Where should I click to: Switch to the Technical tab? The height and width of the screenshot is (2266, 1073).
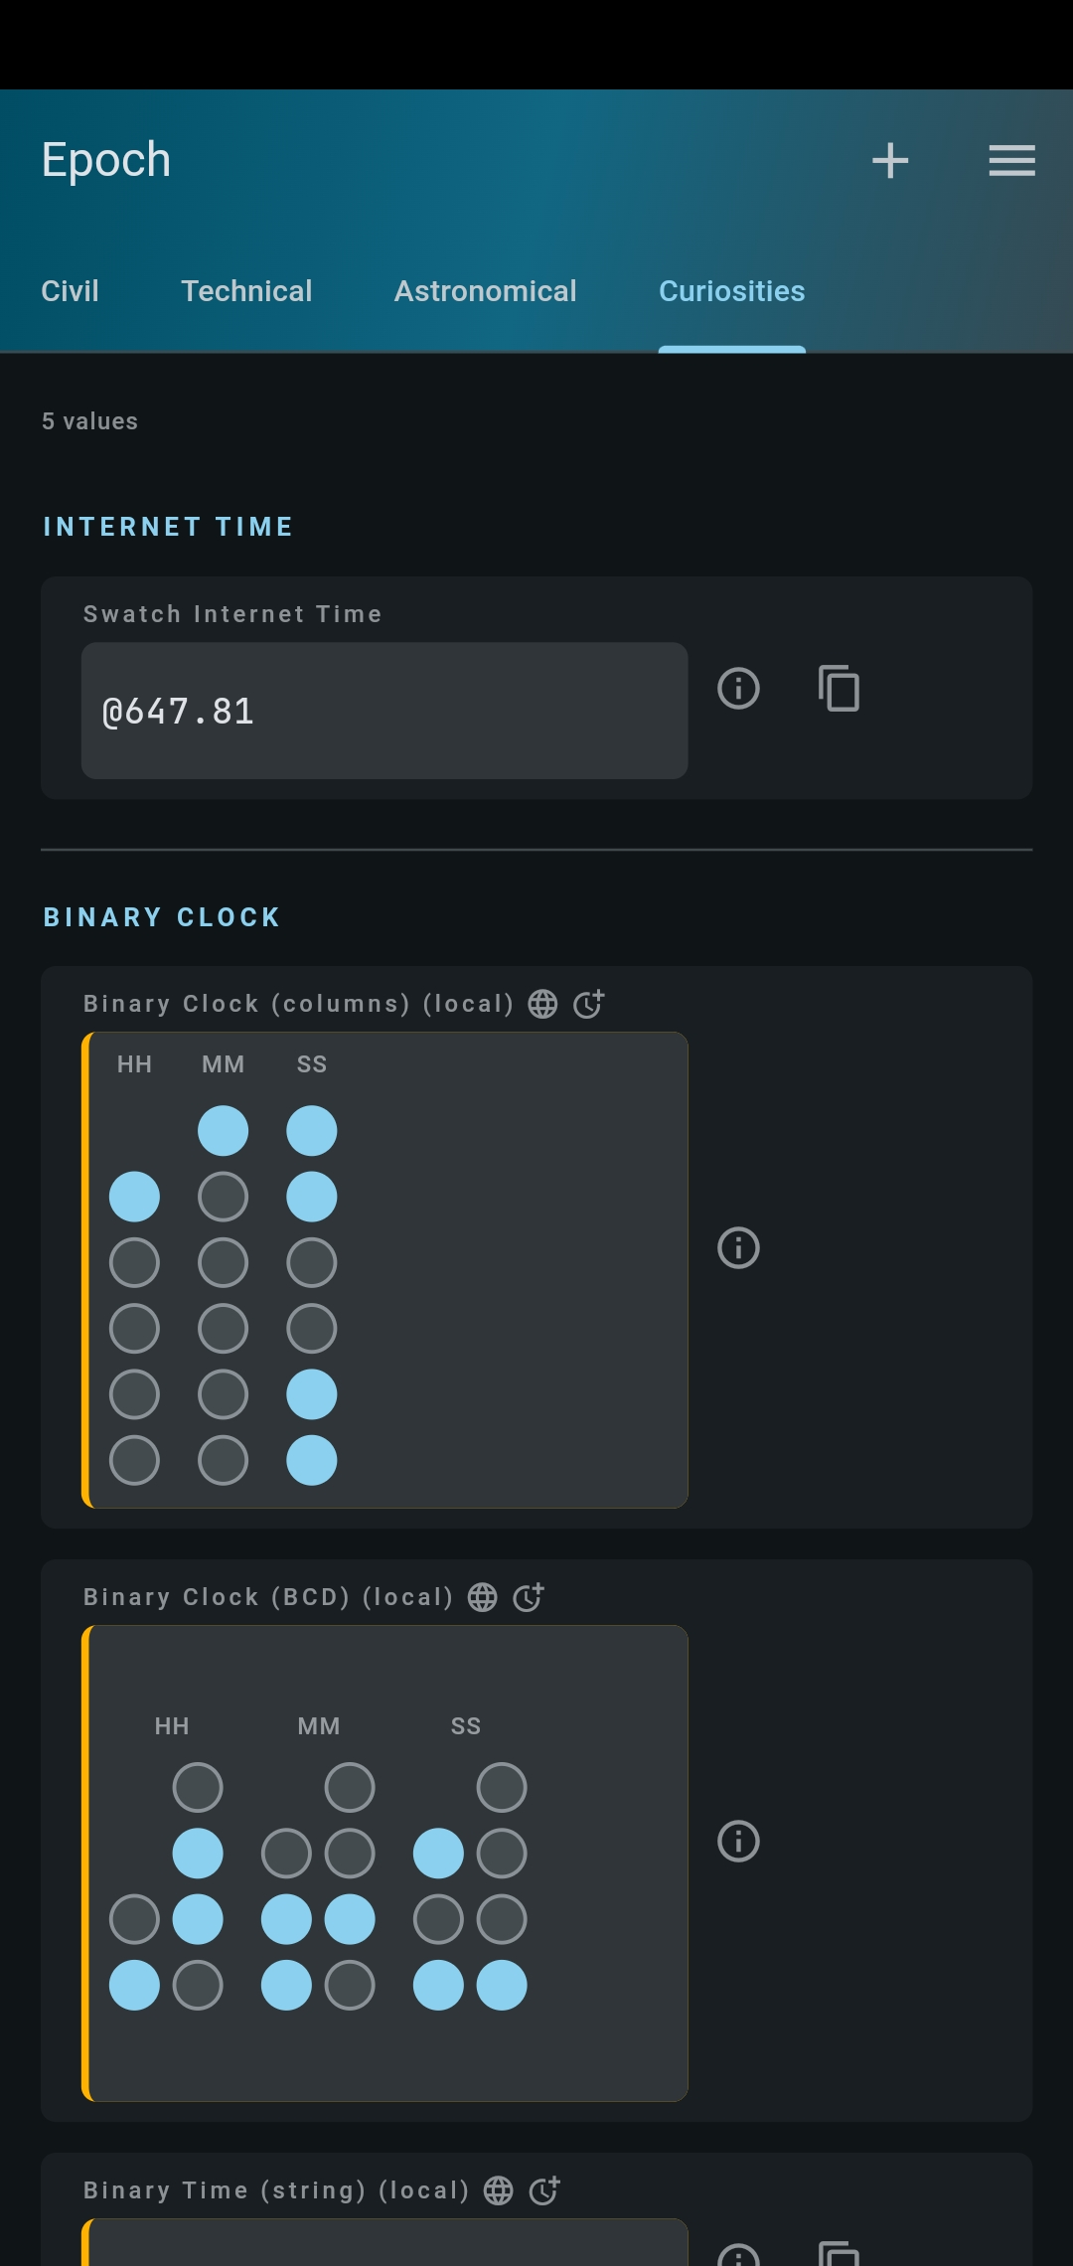click(x=246, y=291)
